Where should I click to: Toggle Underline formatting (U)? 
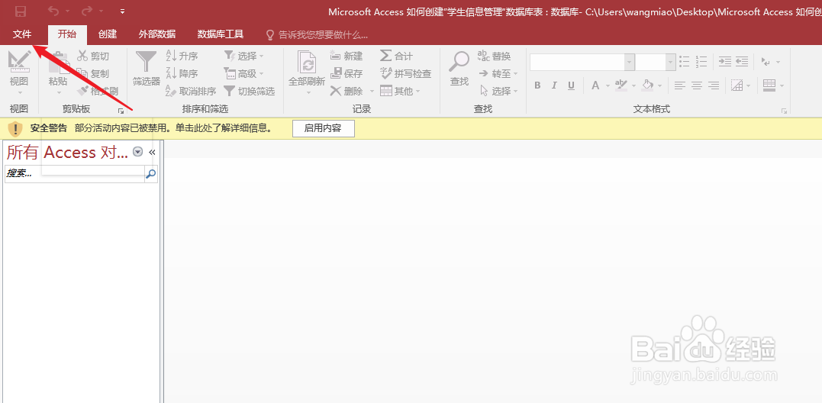pos(572,85)
